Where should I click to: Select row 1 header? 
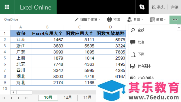[x=5, y=33]
